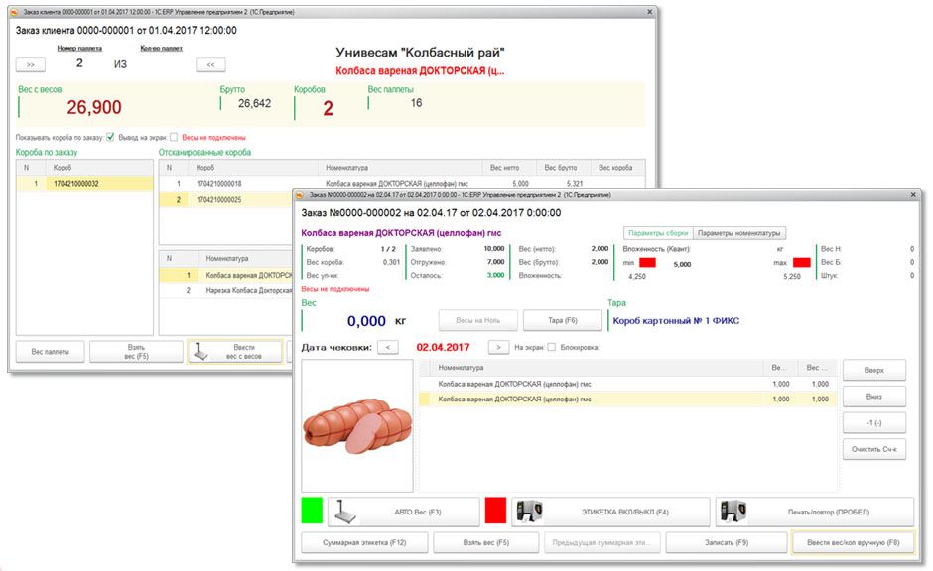Click the Тара (F6) button

pyautogui.click(x=563, y=321)
